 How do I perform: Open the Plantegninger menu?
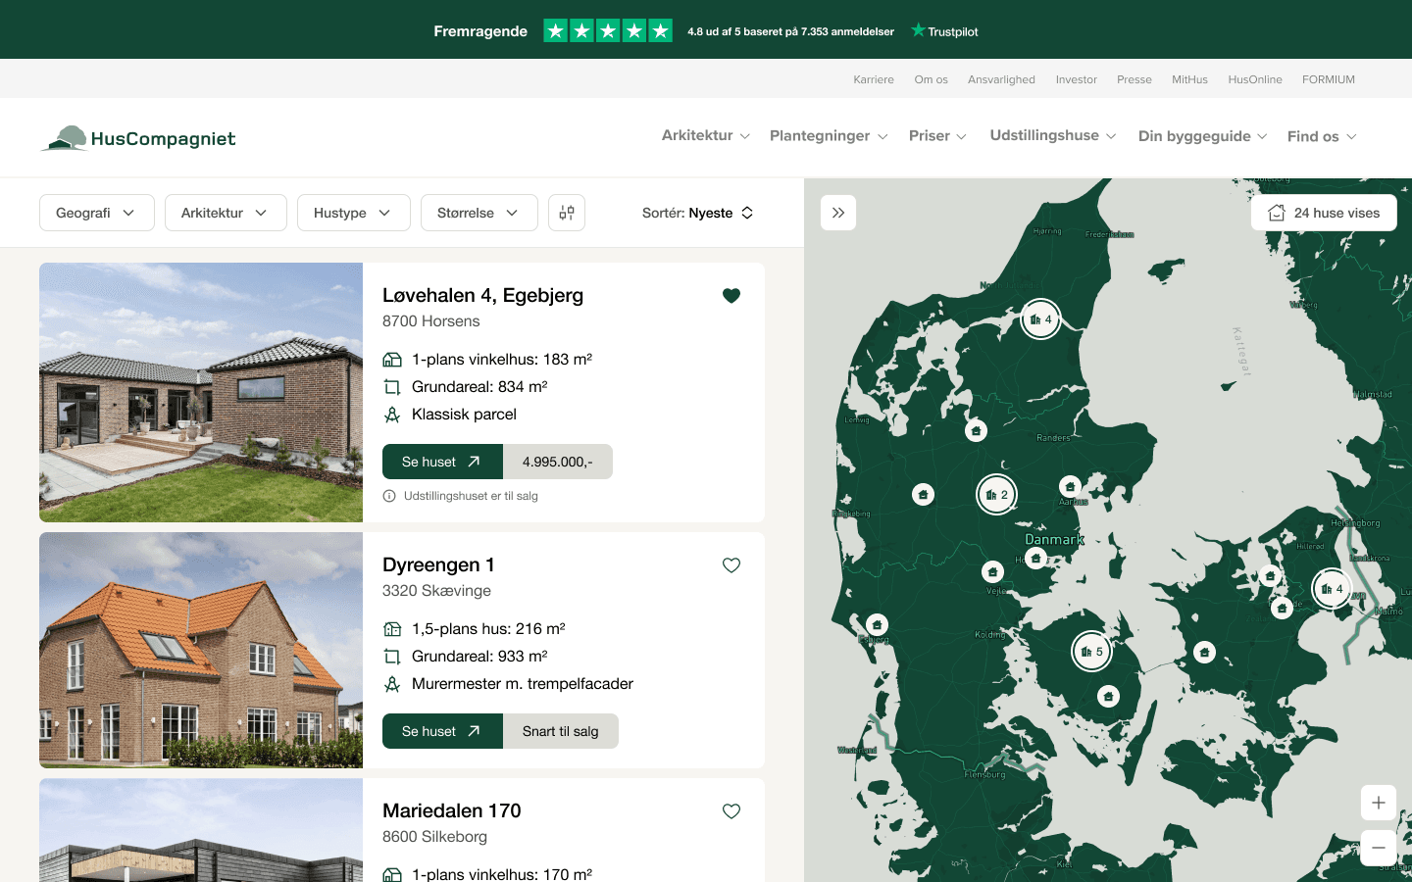click(829, 136)
